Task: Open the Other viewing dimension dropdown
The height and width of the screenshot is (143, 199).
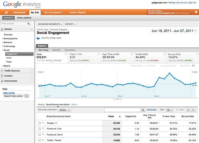Action: pos(75,105)
